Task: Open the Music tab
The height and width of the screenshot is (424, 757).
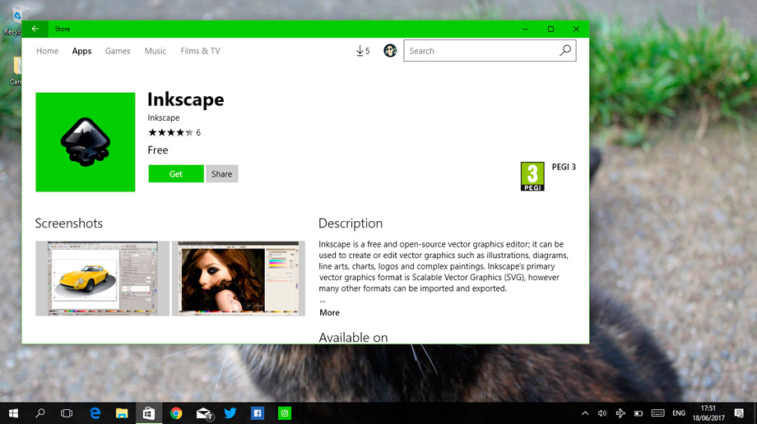Action: pos(156,51)
